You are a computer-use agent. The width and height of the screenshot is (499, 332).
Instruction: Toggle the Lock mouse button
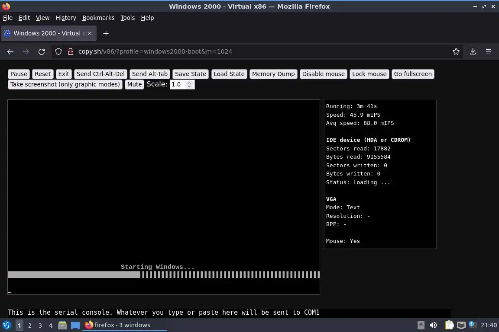pyautogui.click(x=369, y=74)
